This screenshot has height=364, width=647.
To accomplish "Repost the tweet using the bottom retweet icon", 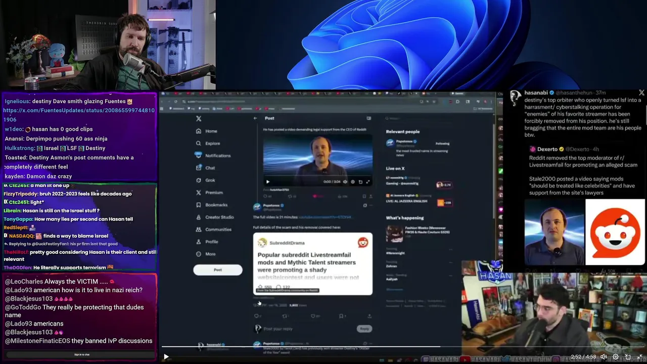I will click(285, 316).
